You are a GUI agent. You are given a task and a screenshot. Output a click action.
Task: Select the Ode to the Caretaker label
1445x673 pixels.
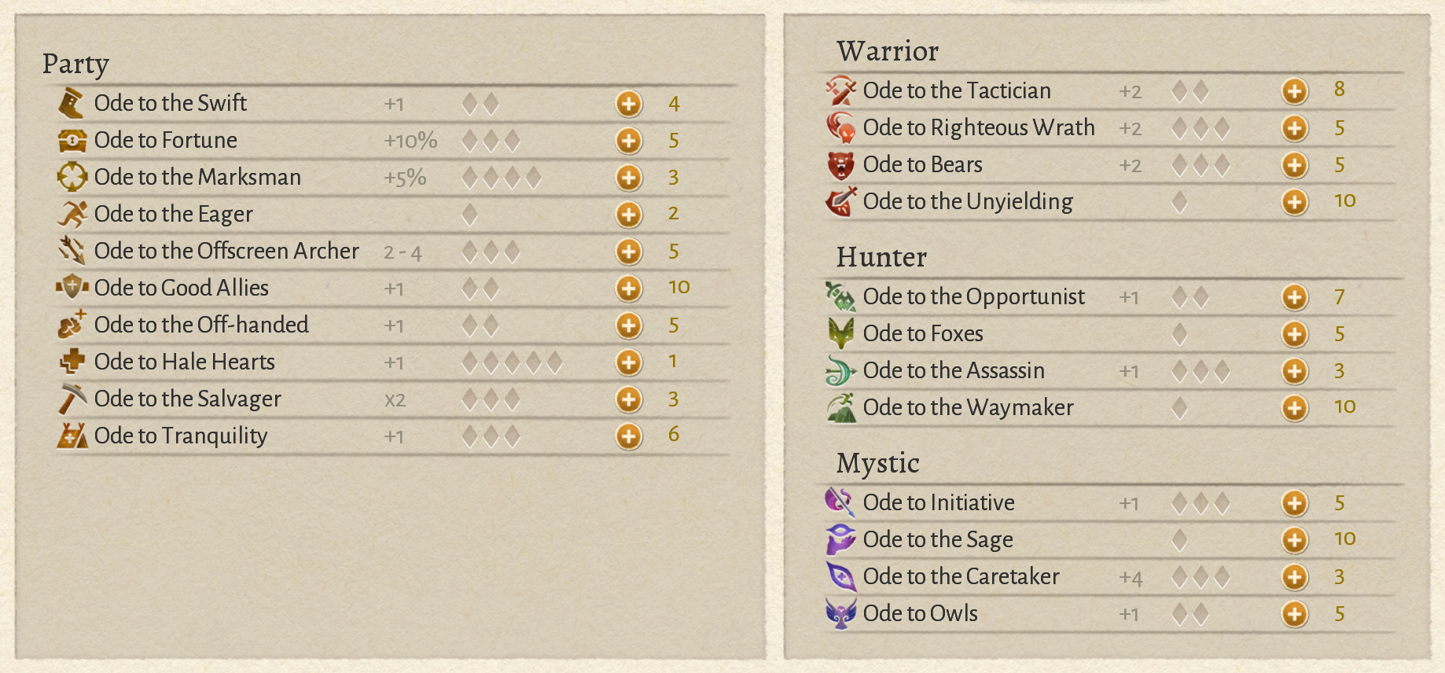coord(961,576)
